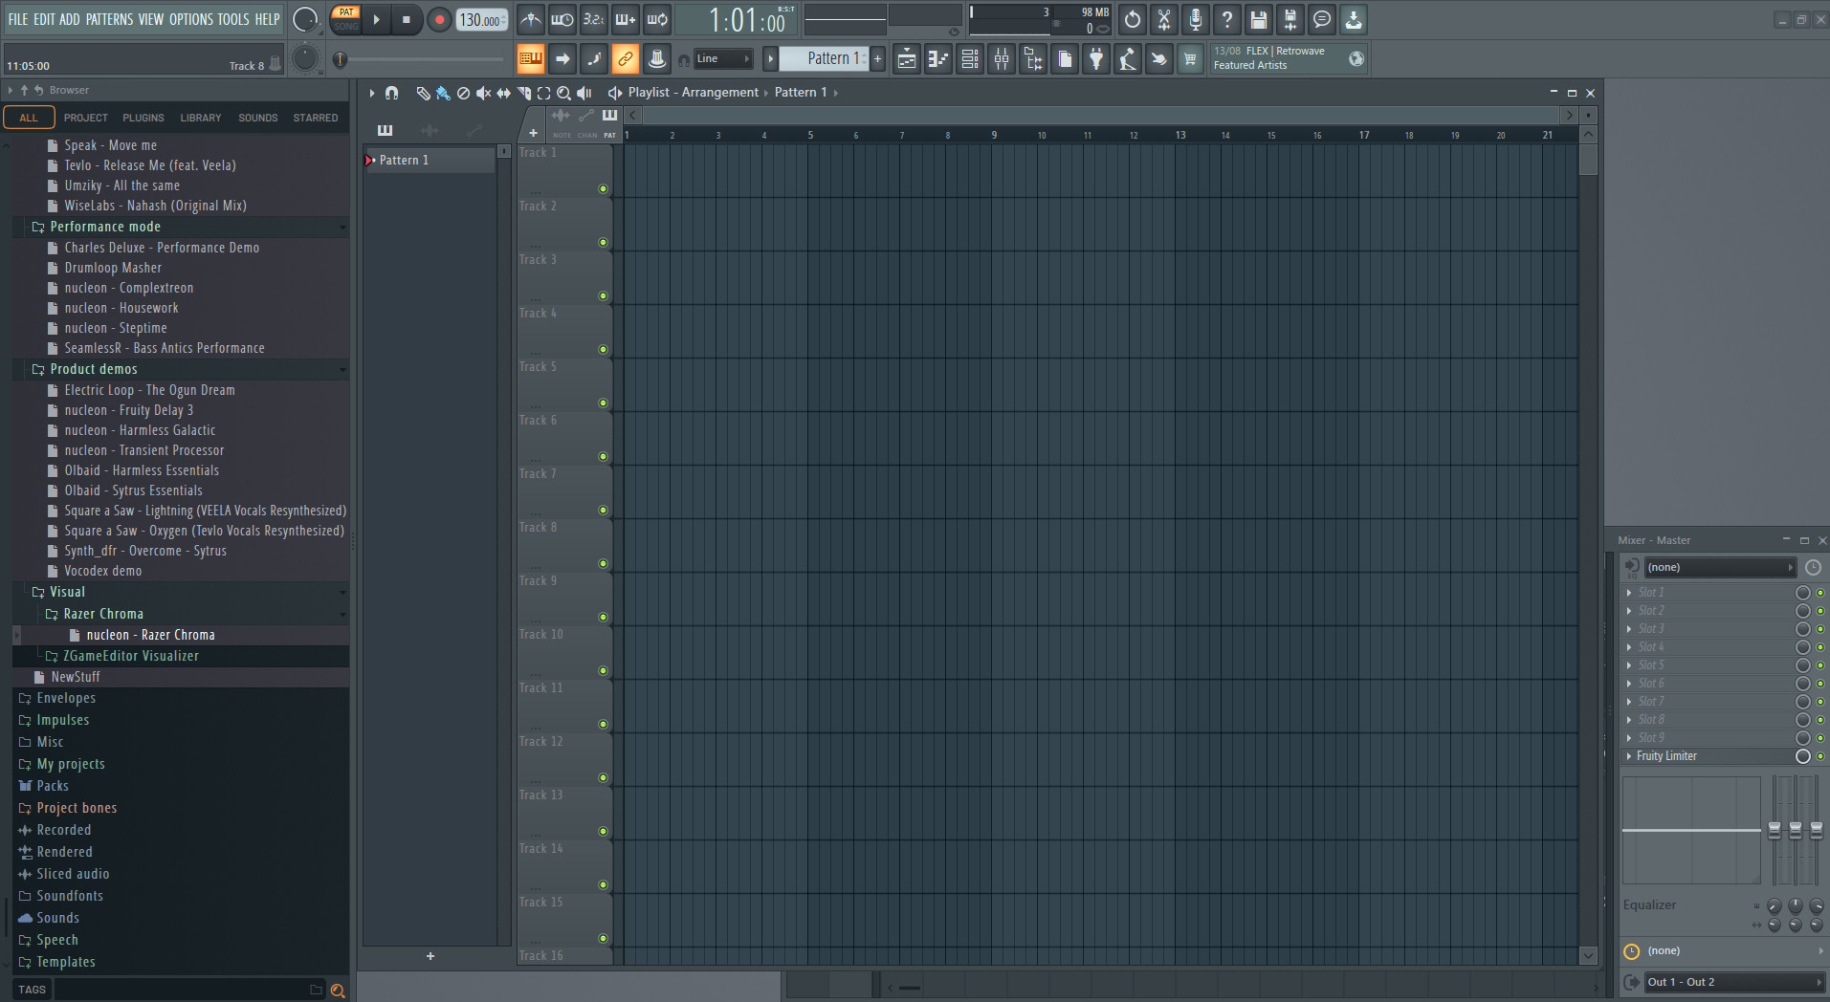The width and height of the screenshot is (1830, 1002).
Task: Switch browser to SOUNDS tab
Action: pos(258,118)
